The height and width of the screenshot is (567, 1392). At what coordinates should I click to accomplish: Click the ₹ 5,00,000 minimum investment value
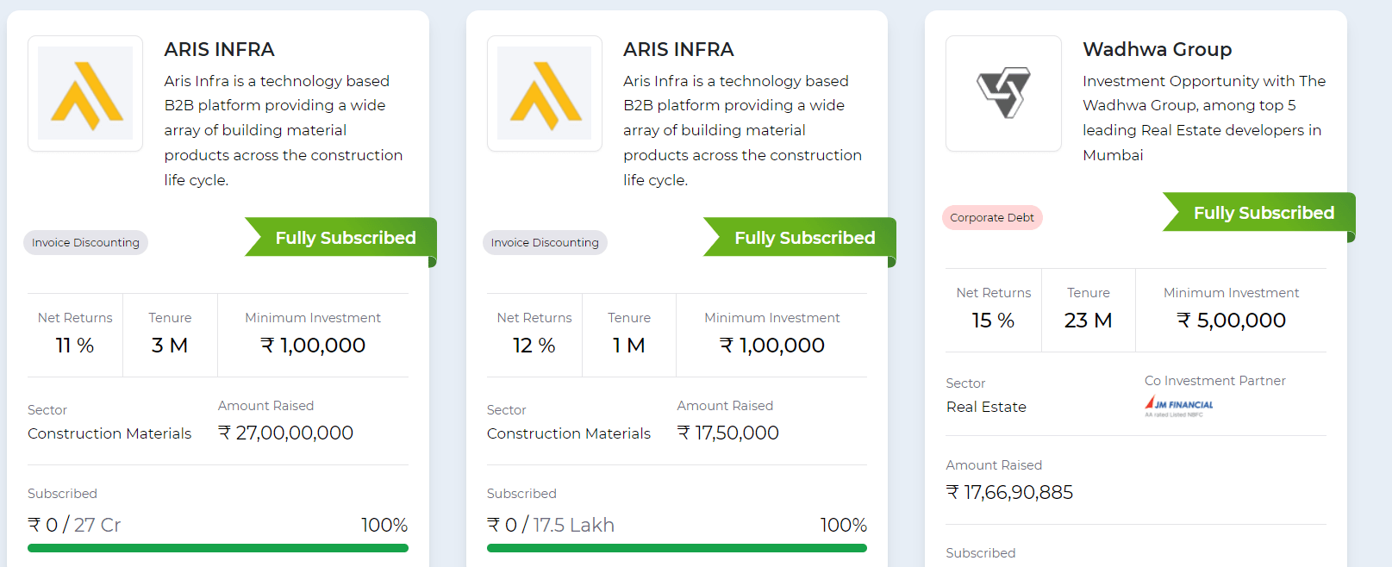1232,321
